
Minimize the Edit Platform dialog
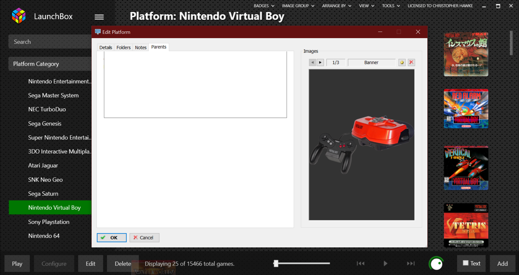point(380,32)
